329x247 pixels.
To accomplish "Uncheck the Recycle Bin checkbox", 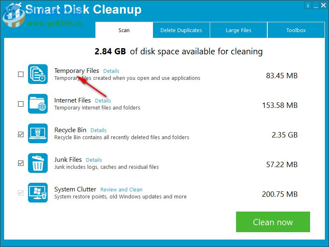I will click(20, 134).
